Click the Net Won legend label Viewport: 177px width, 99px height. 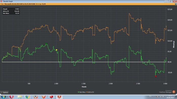[82, 92]
